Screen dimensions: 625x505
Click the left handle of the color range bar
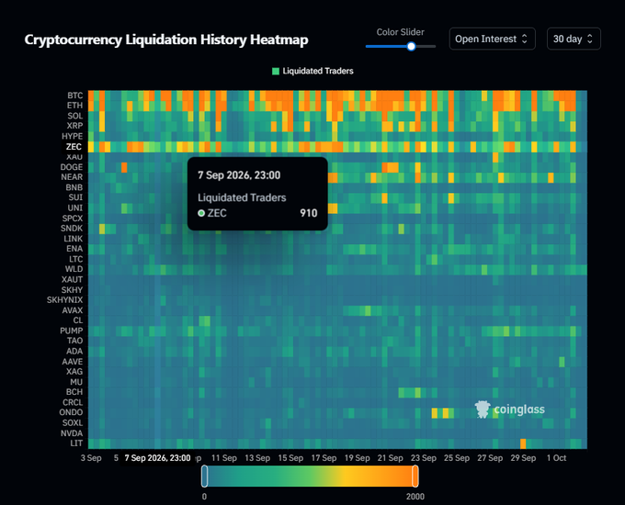(x=204, y=476)
